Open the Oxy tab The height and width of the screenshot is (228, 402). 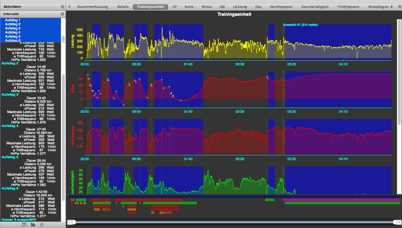258,7
